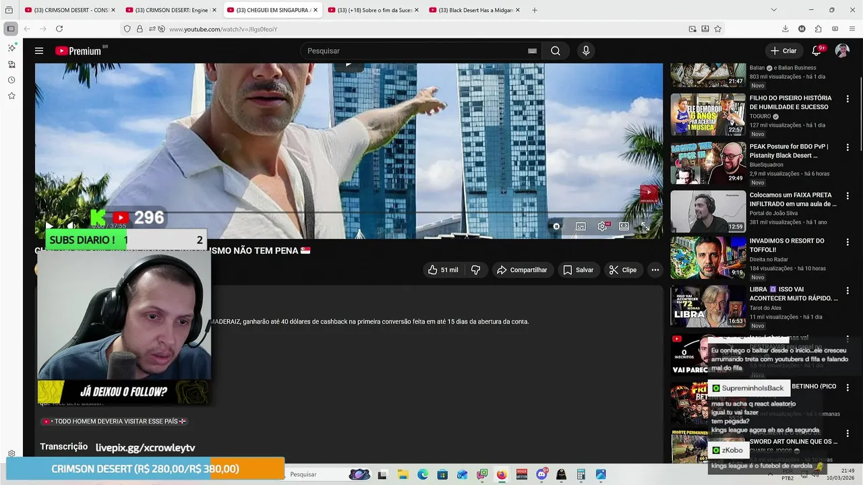The image size is (863, 485).
Task: Open the browser downloads panel
Action: pos(785,29)
